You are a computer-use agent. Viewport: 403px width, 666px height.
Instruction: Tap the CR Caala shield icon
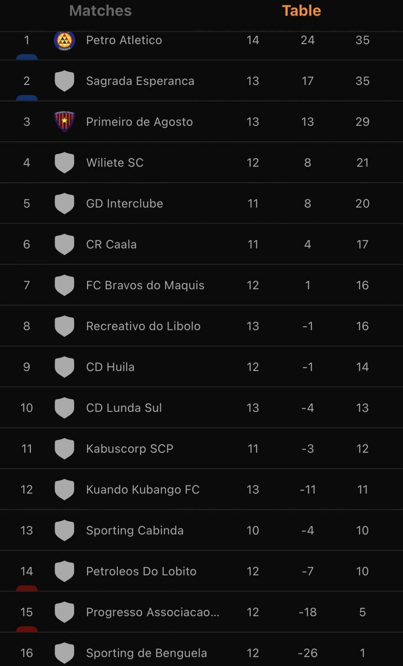click(64, 244)
